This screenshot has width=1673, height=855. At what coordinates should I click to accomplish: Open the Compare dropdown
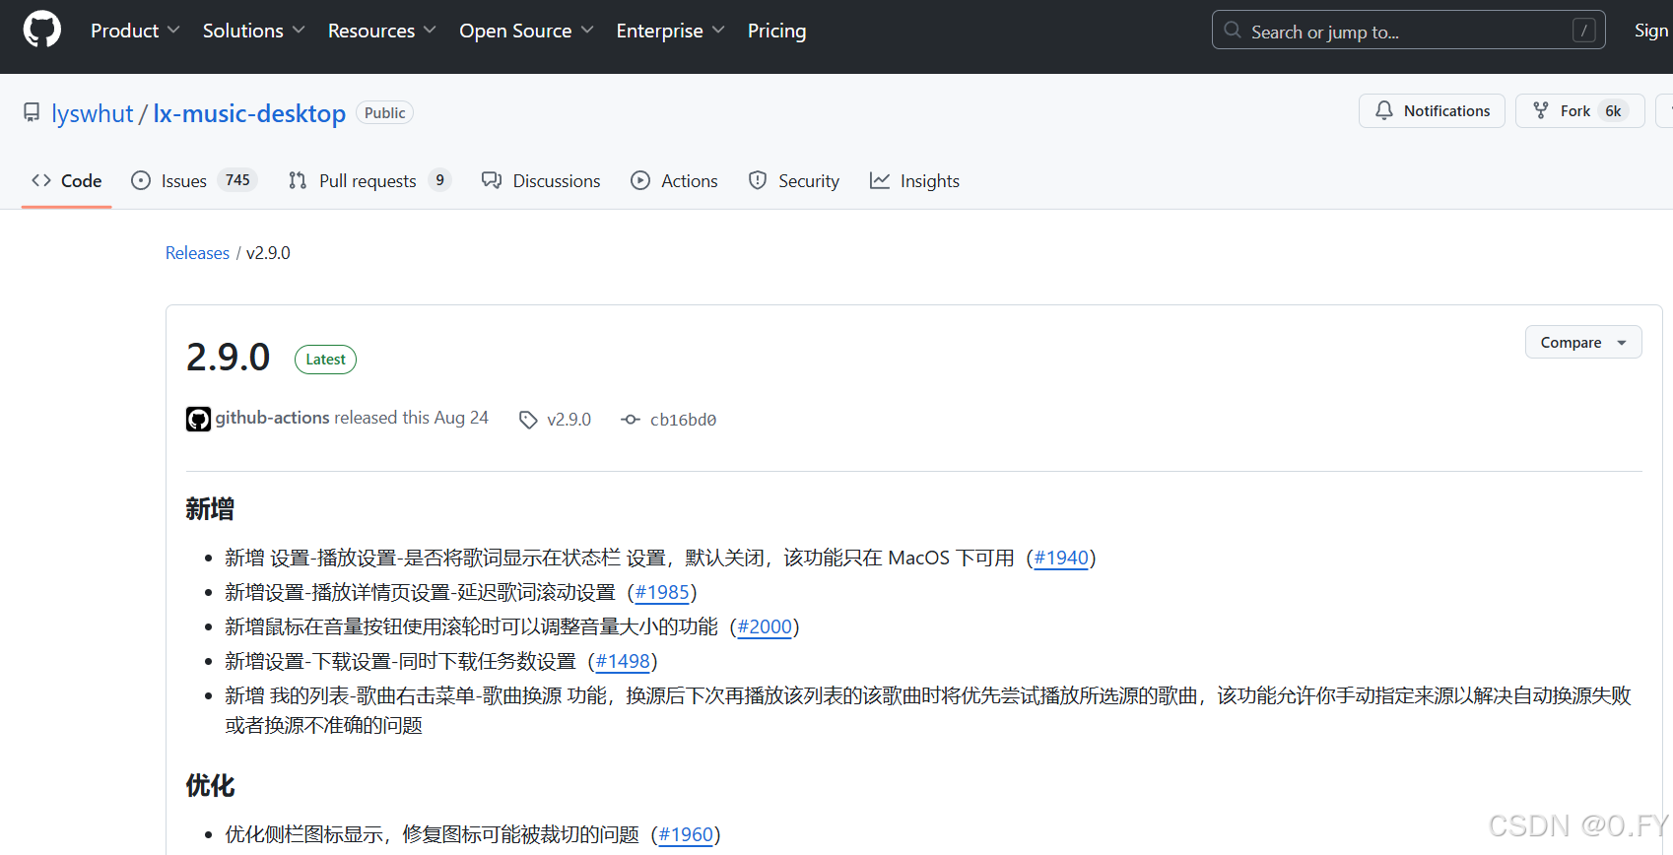coord(1583,342)
